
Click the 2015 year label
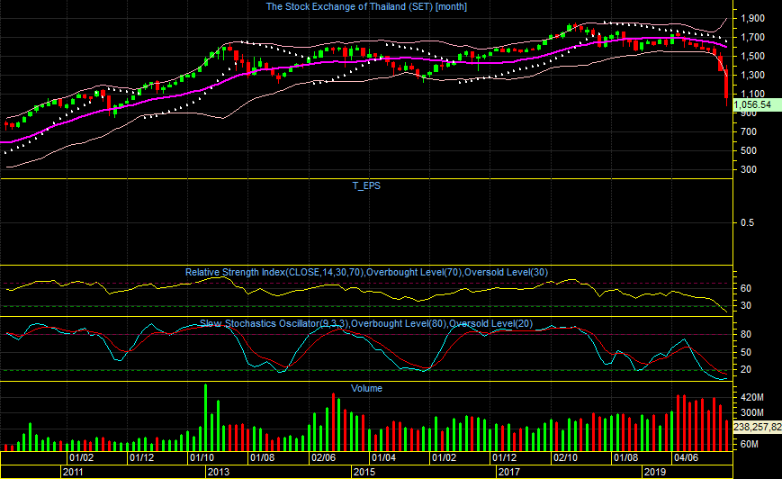pos(364,472)
